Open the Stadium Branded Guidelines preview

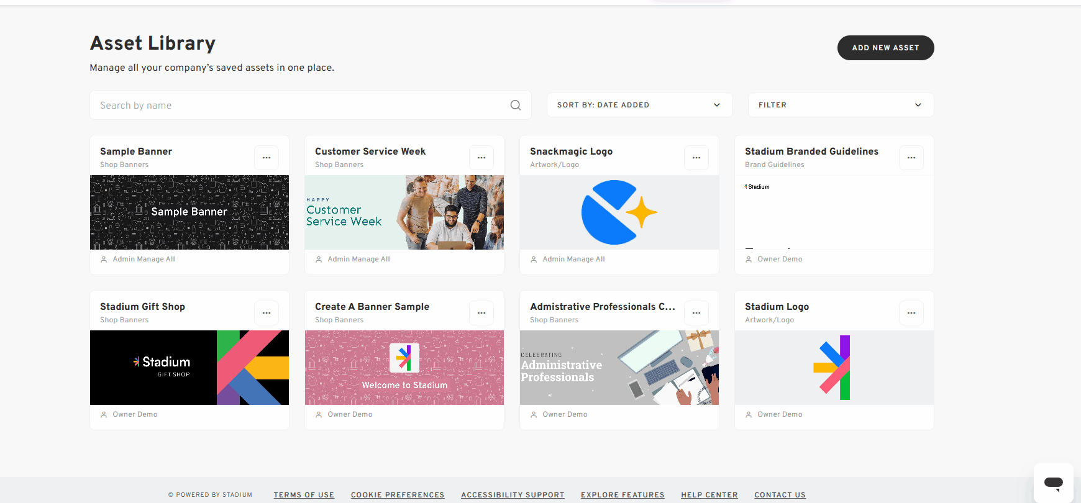pos(834,212)
